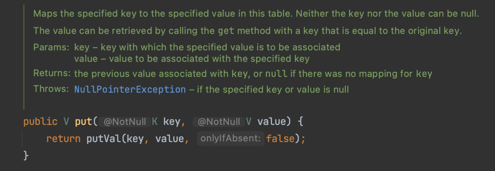The width and height of the screenshot is (495, 171).
Task: Click the 'get' code word in documentation
Action: click(x=226, y=31)
